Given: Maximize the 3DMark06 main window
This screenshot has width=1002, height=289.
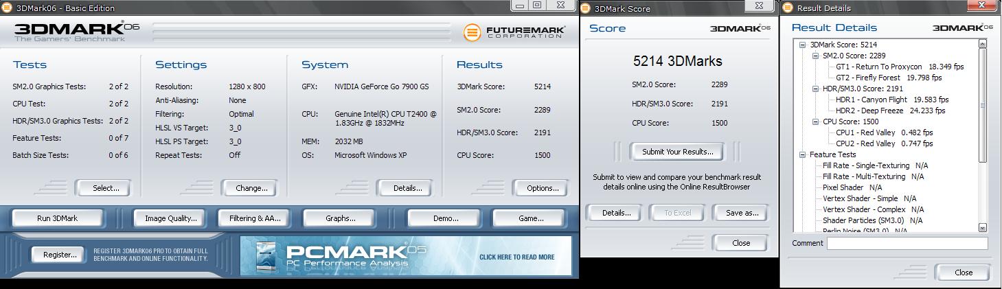Looking at the screenshot, I should [538, 5].
